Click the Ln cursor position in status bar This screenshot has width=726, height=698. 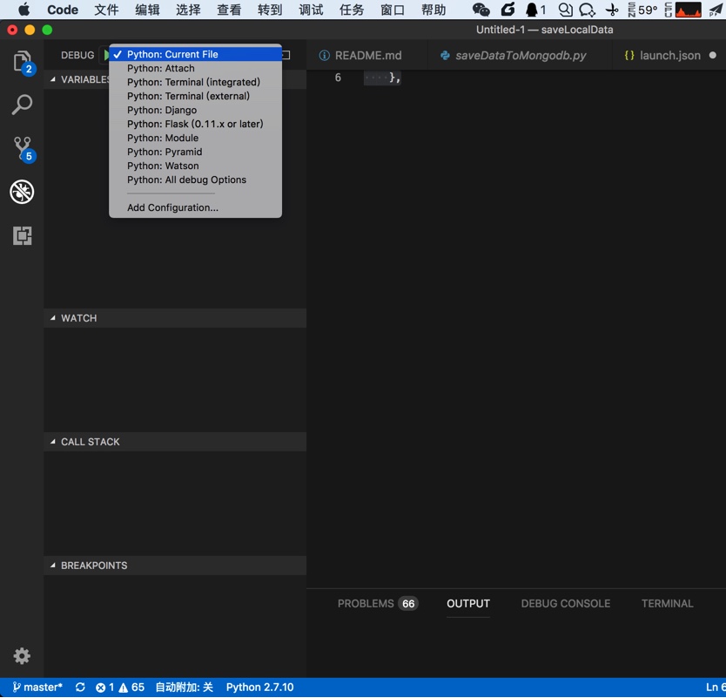click(x=716, y=687)
